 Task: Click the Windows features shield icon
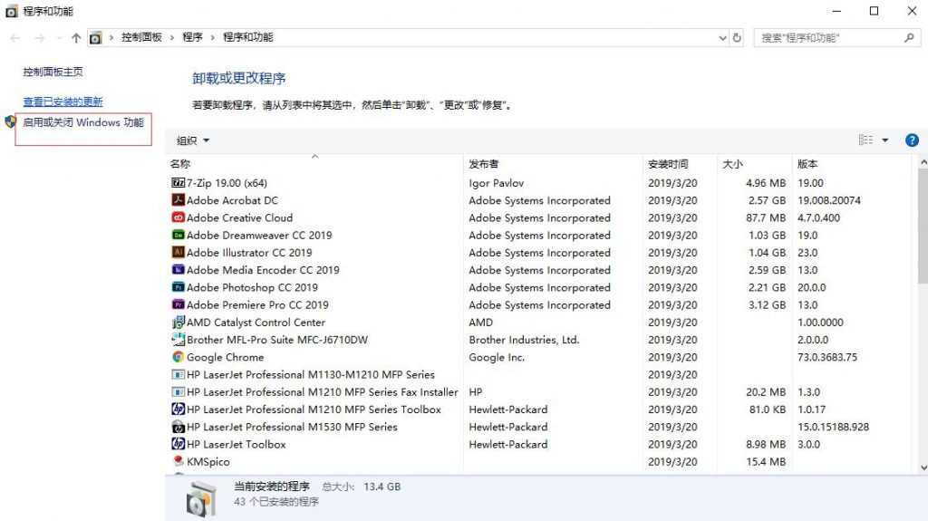point(10,122)
